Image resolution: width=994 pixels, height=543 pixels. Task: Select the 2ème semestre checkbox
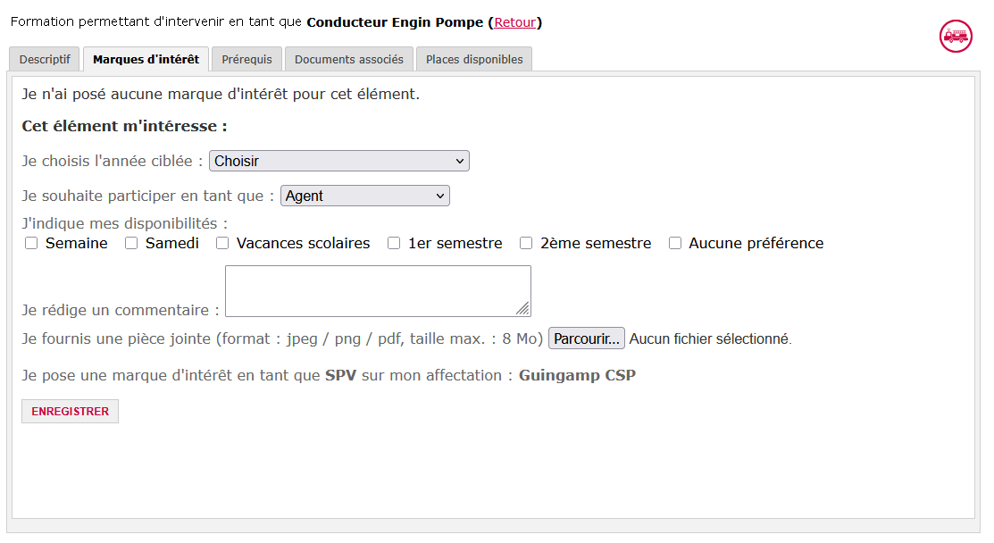click(526, 243)
